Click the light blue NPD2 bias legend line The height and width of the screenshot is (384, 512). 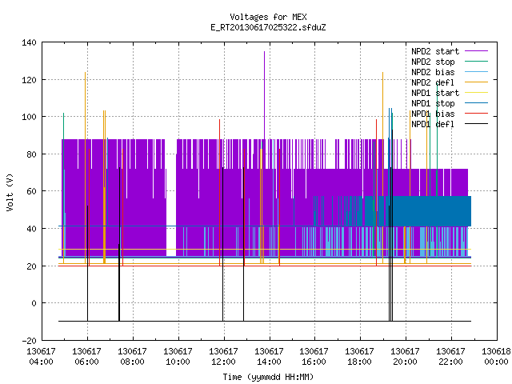[477, 71]
